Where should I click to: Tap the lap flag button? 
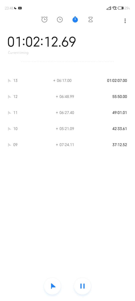point(52,286)
